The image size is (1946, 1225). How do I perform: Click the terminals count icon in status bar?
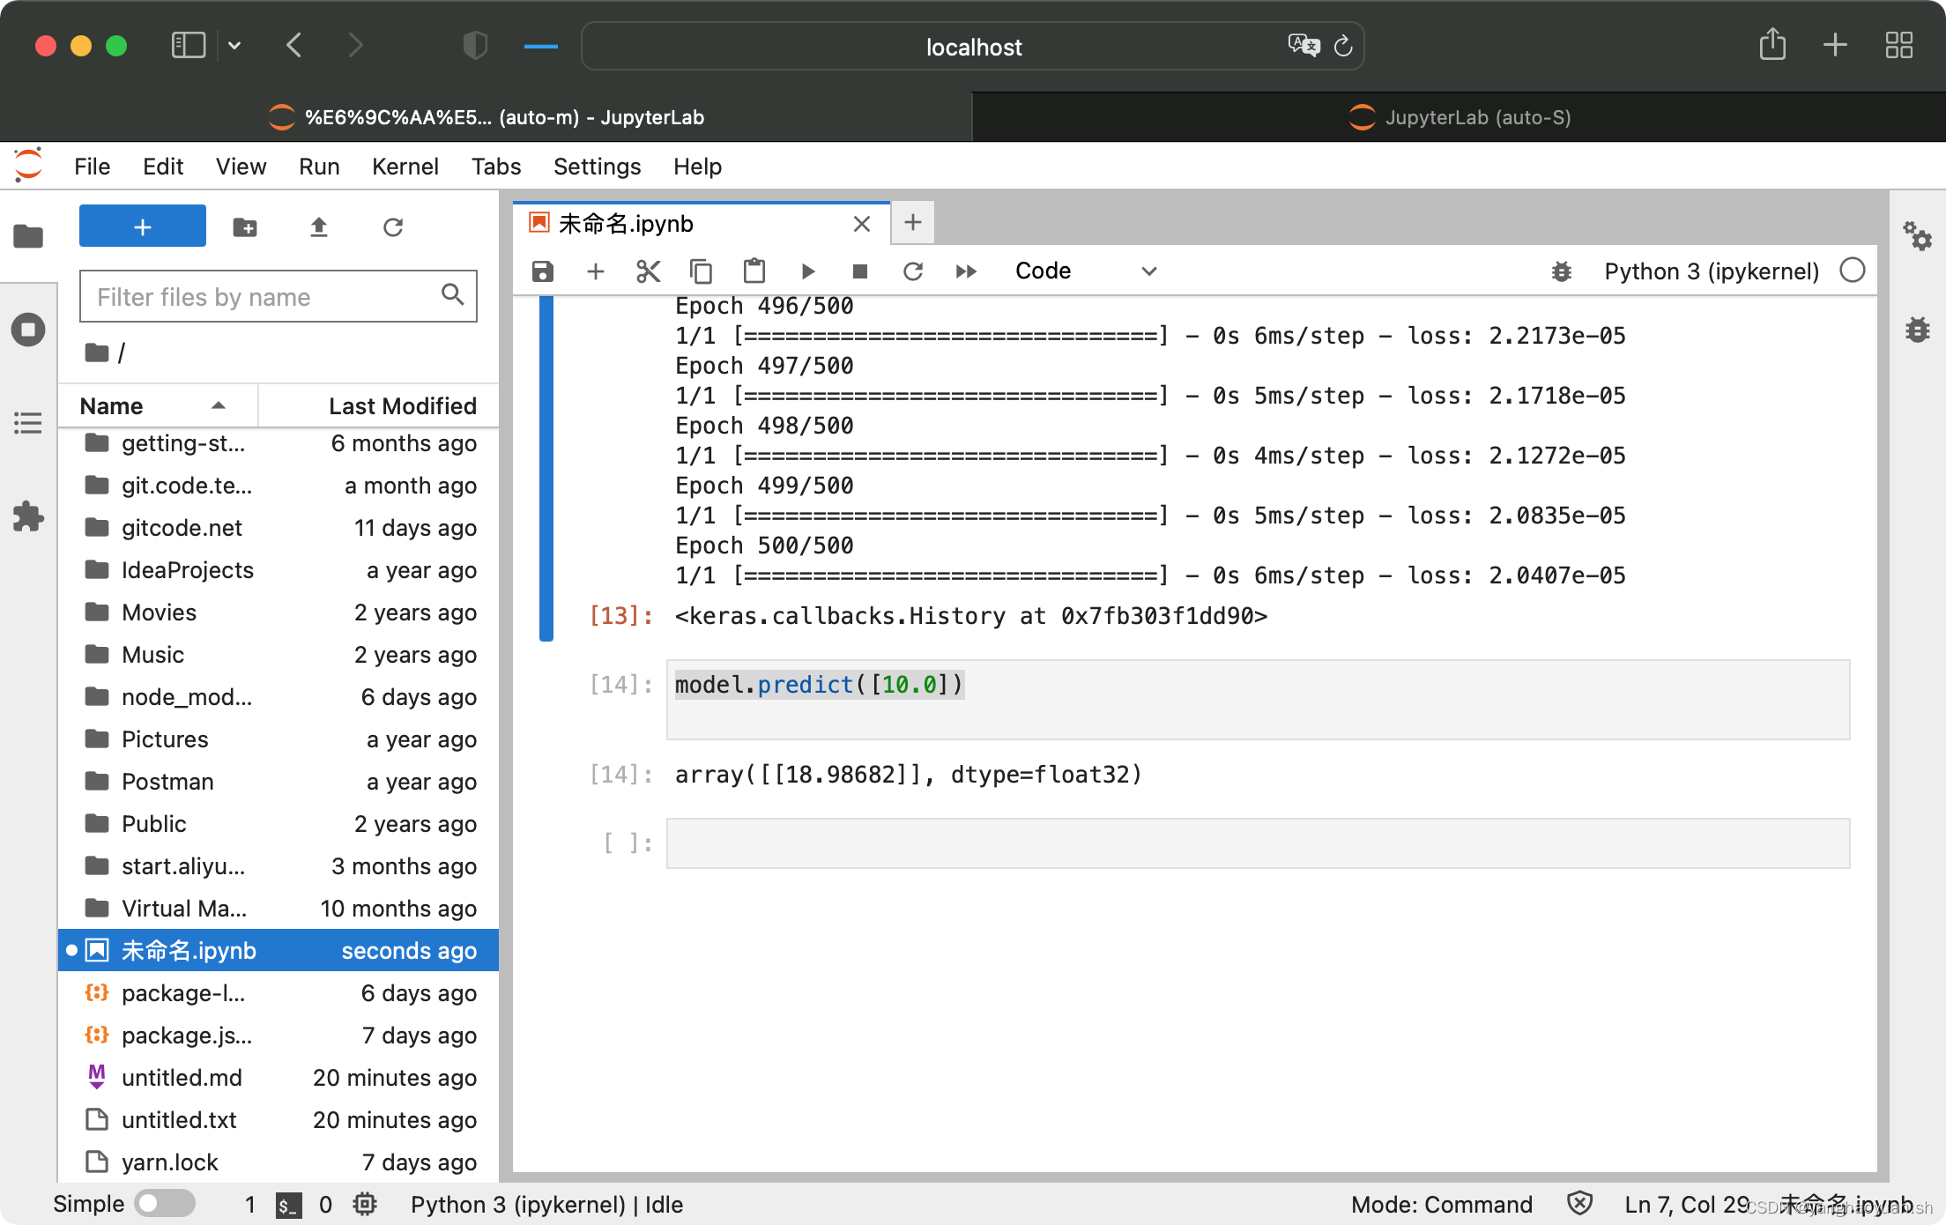pos(289,1205)
